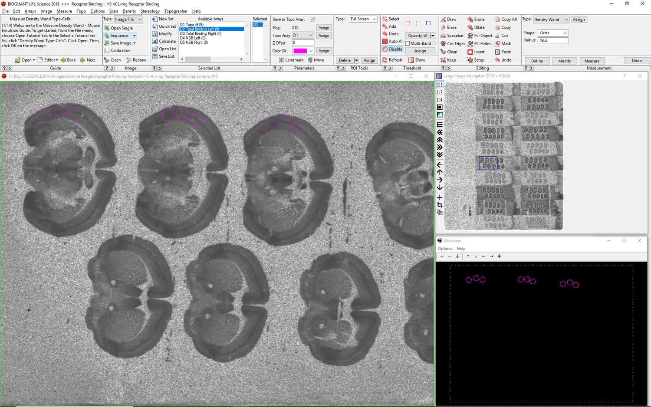Image resolution: width=651 pixels, height=407 pixels.
Task: Choose the Draw editing tool
Action: coord(449,20)
